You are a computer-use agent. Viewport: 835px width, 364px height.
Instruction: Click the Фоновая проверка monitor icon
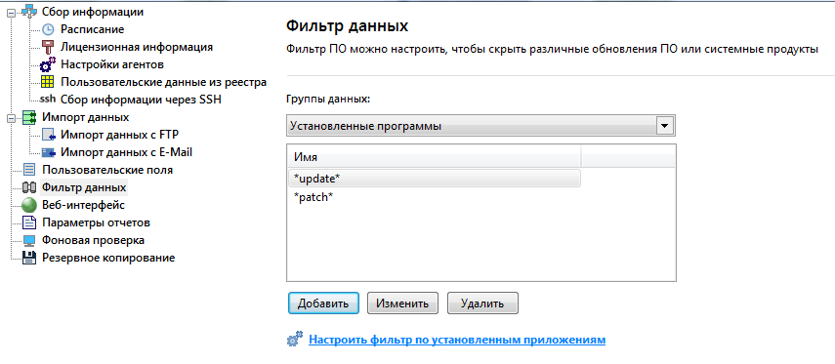point(29,240)
